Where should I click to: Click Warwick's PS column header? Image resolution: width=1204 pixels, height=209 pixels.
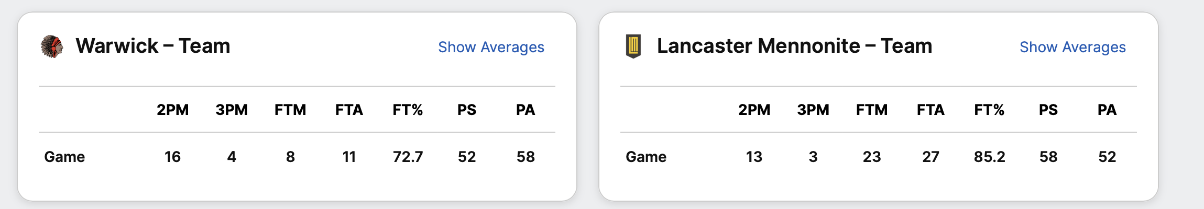click(467, 110)
